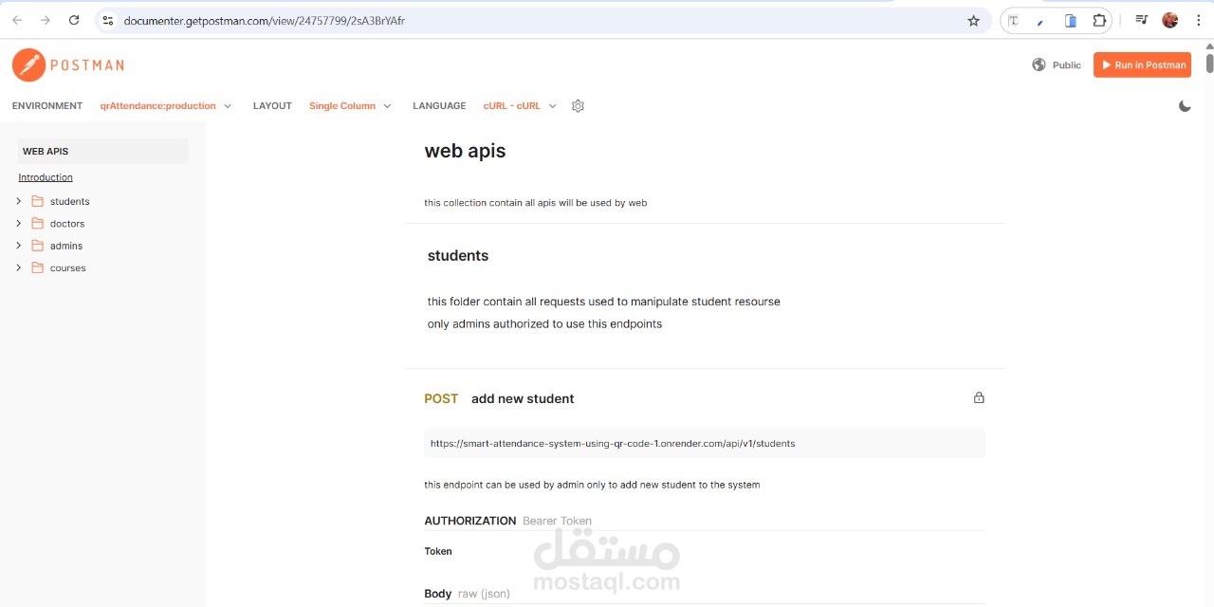Click the browser back arrow
1214x607 pixels.
17,20
